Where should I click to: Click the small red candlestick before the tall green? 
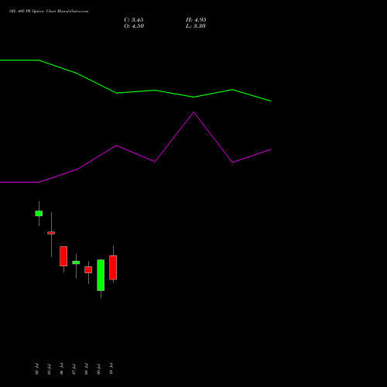(x=88, y=270)
